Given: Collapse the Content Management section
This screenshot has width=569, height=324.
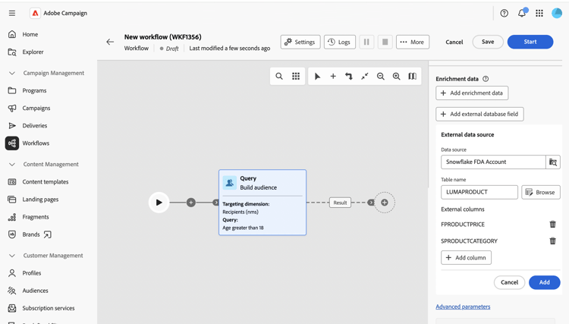Looking at the screenshot, I should click(x=12, y=165).
